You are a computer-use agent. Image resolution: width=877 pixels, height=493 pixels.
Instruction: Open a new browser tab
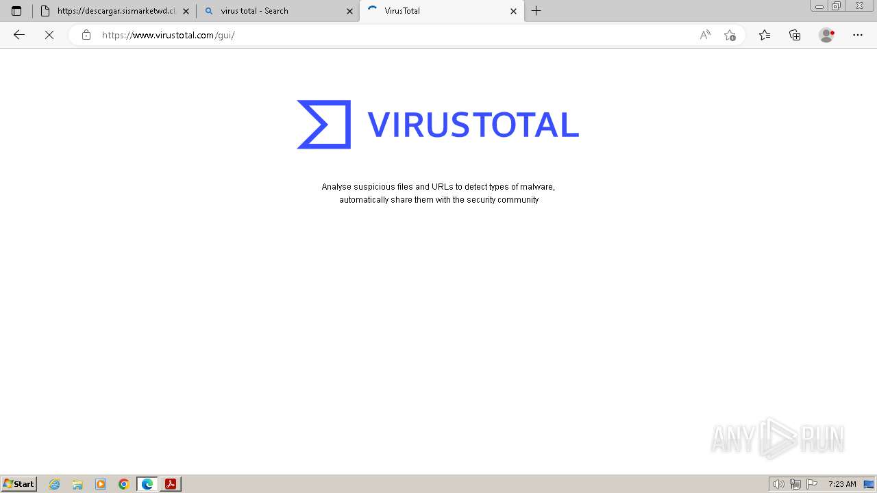tap(536, 11)
